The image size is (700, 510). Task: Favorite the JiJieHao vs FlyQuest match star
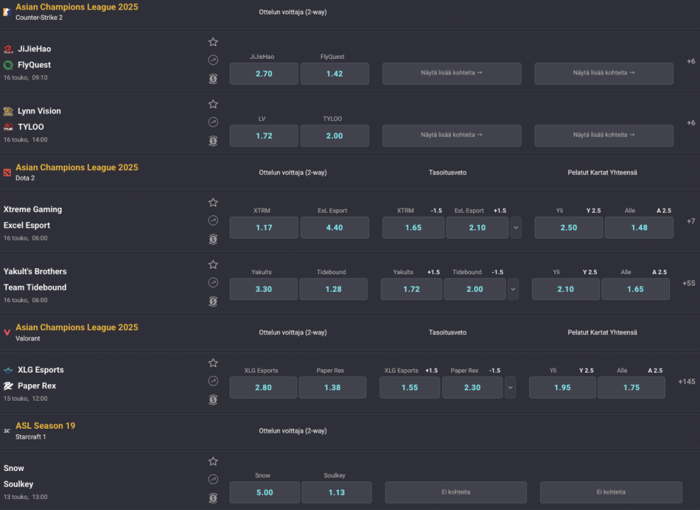click(213, 42)
